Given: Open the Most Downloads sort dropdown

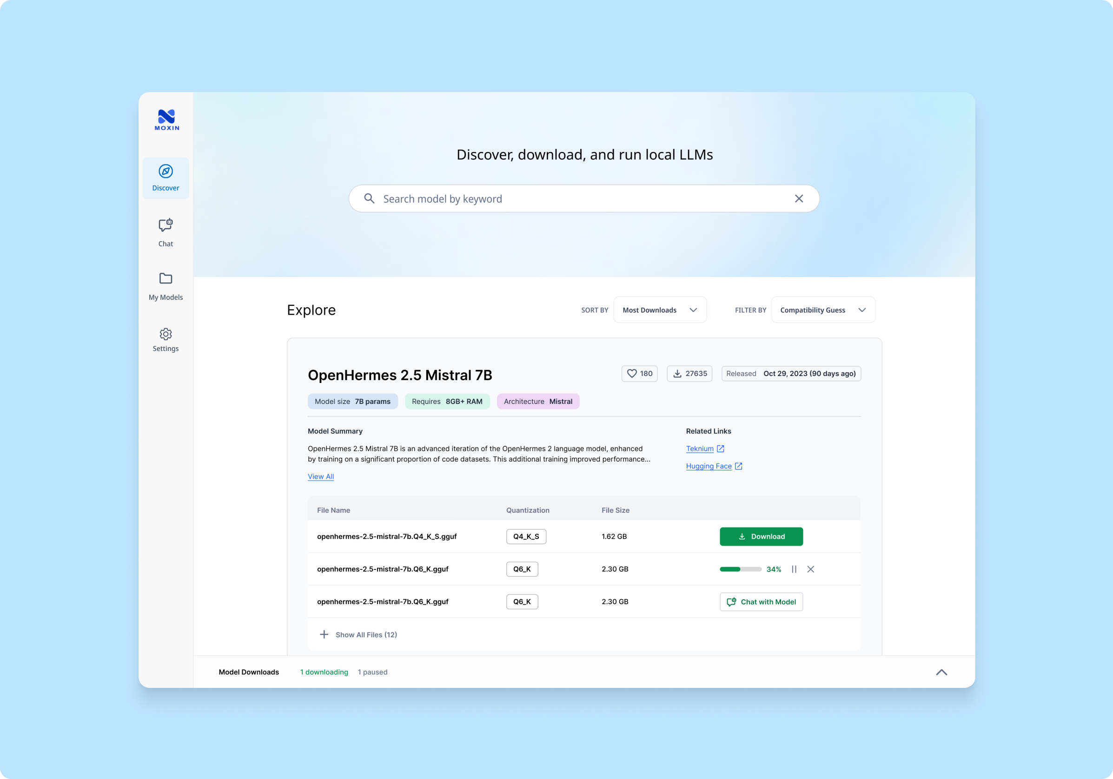Looking at the screenshot, I should point(659,310).
